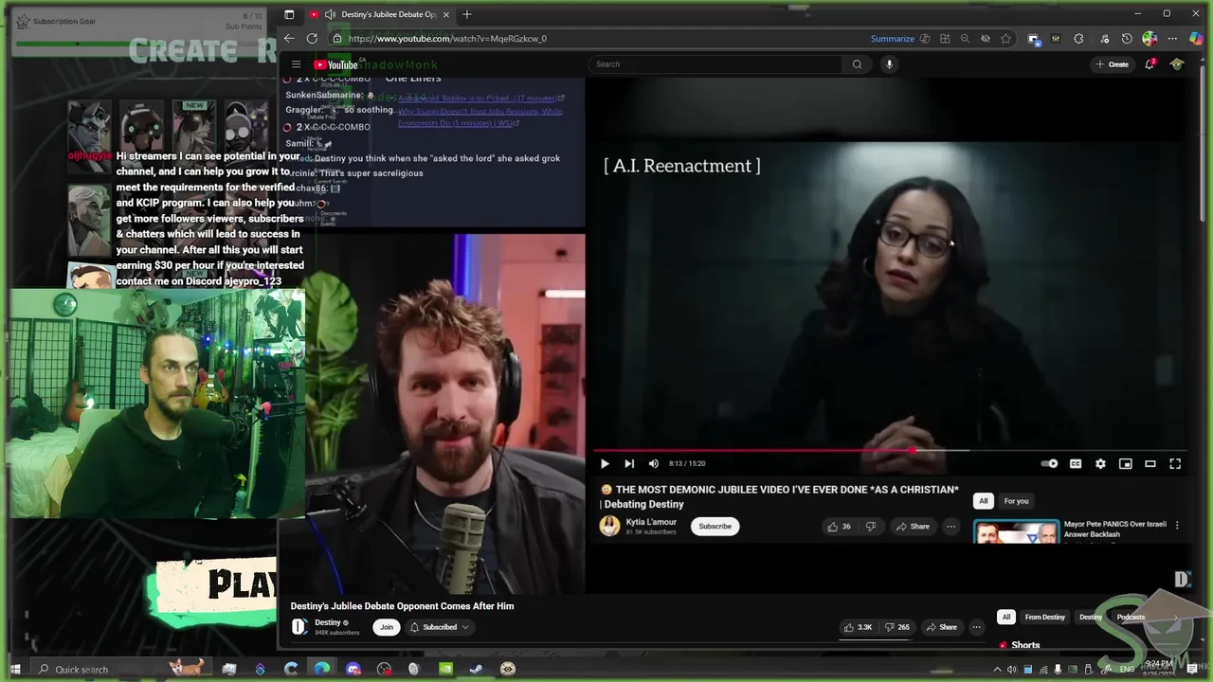Focus the YouTube search field
Screen dimensions: 1213x682
point(715,64)
